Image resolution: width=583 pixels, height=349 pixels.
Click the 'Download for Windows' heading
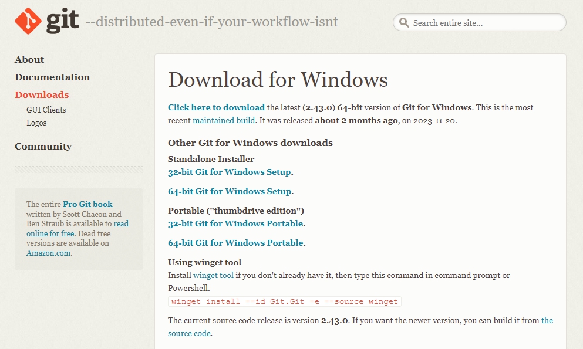(278, 79)
